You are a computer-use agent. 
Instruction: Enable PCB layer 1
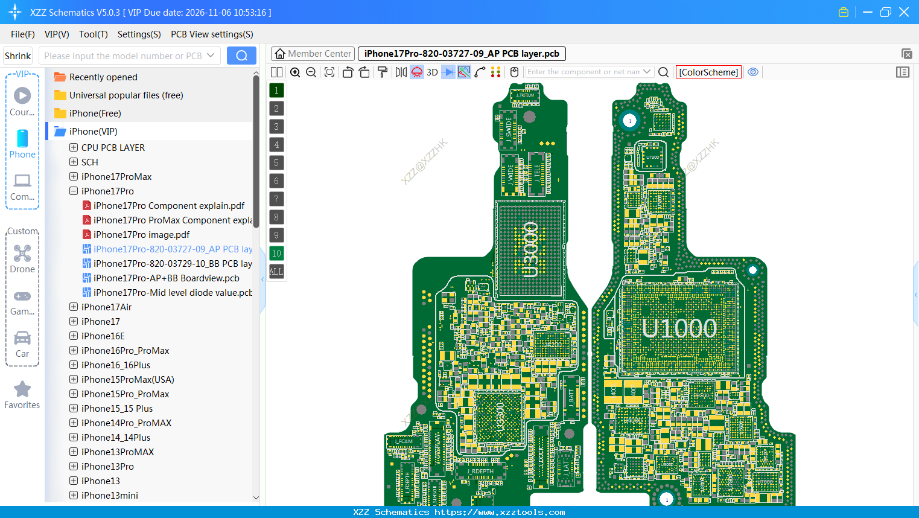[x=276, y=90]
